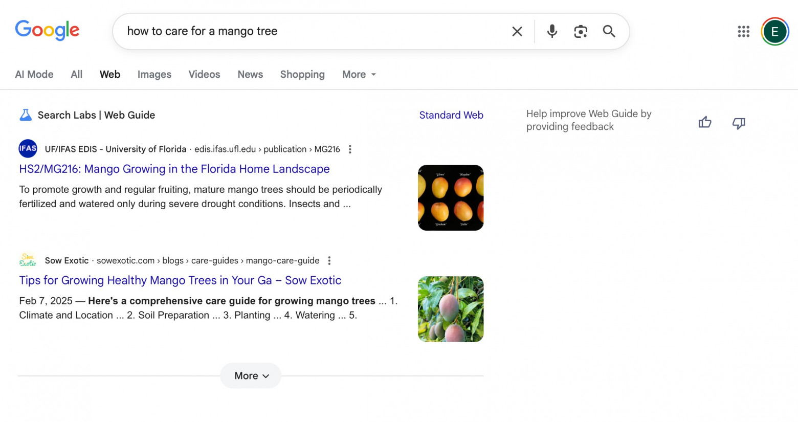Click the search magnifying glass icon
The width and height of the screenshot is (798, 422).
(x=609, y=31)
